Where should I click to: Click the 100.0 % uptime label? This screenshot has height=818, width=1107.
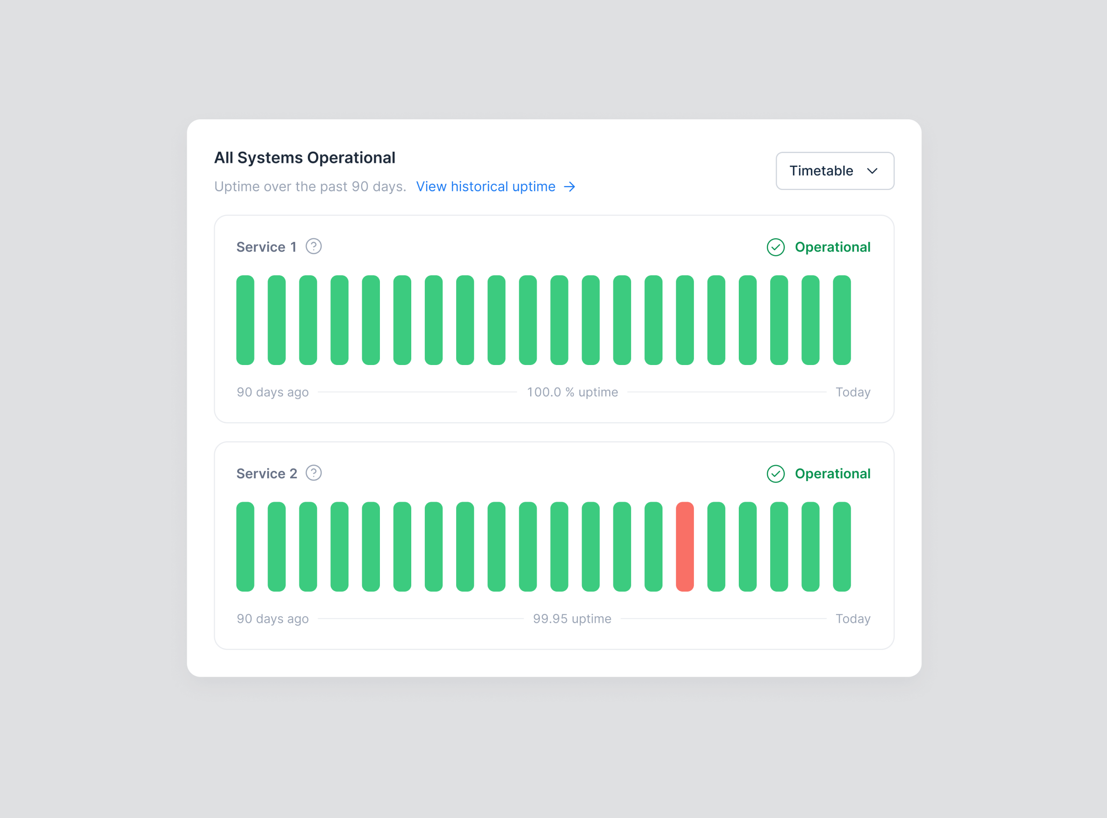click(x=572, y=392)
